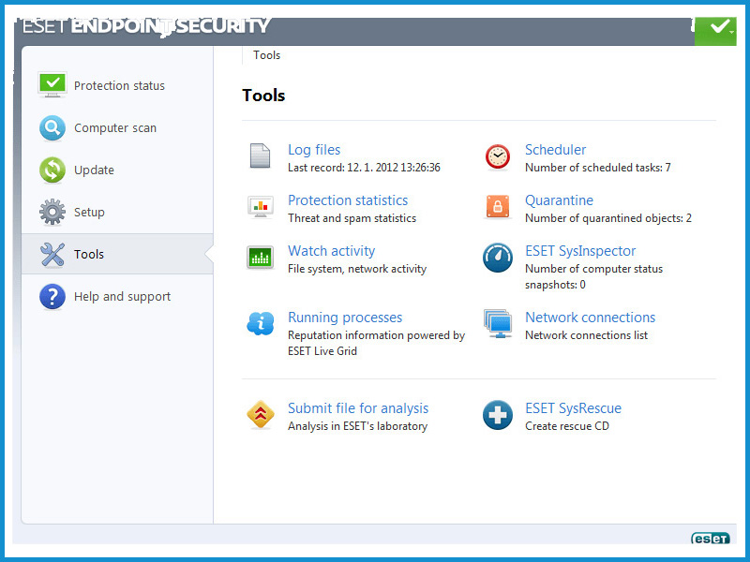Click the green Update arrows icon
This screenshot has width=750, height=562.
[52, 170]
